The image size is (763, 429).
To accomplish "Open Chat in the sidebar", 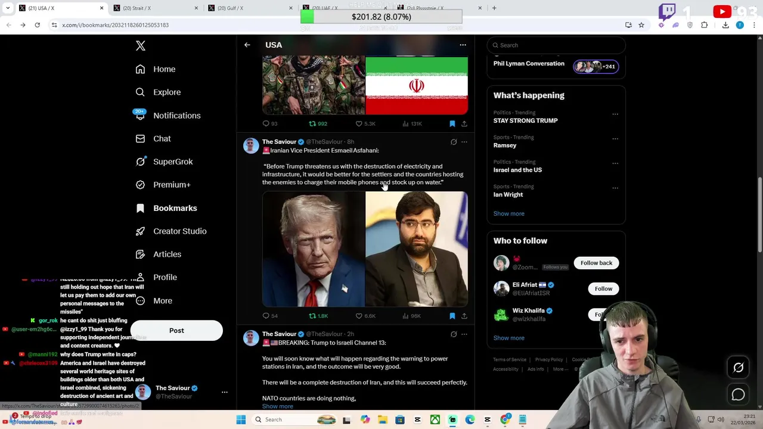I will tap(153, 139).
